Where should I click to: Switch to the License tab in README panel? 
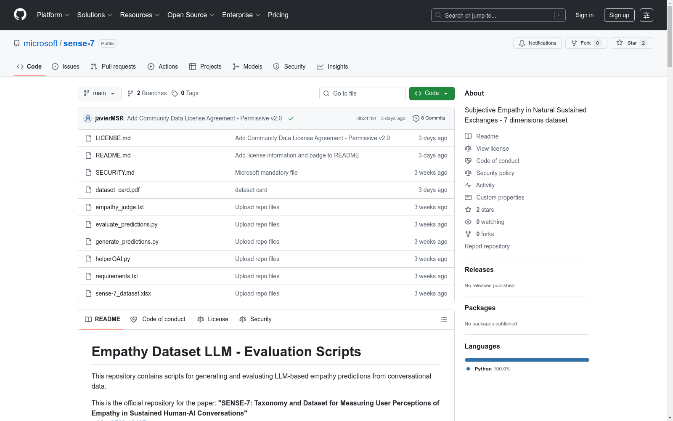(x=212, y=319)
